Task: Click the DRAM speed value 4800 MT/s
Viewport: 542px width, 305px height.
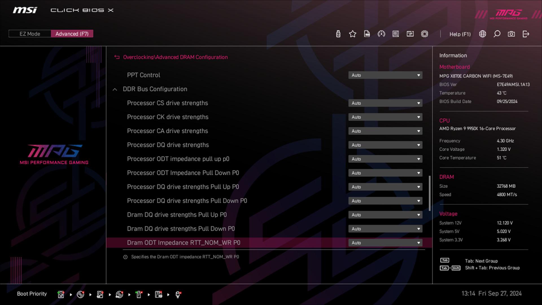Action: tap(507, 195)
